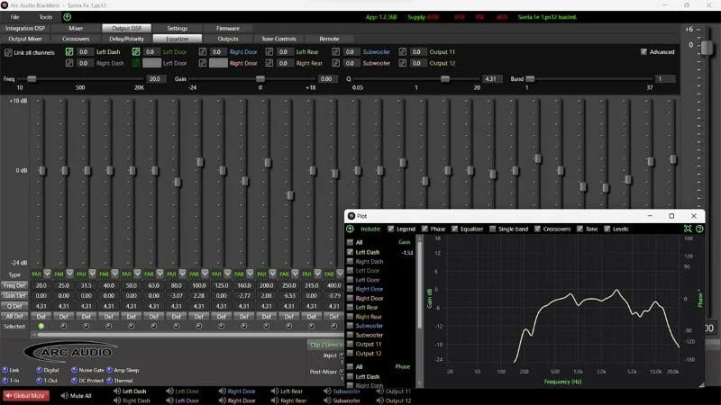Open the Tools menu
721x405 pixels.
(x=46, y=17)
